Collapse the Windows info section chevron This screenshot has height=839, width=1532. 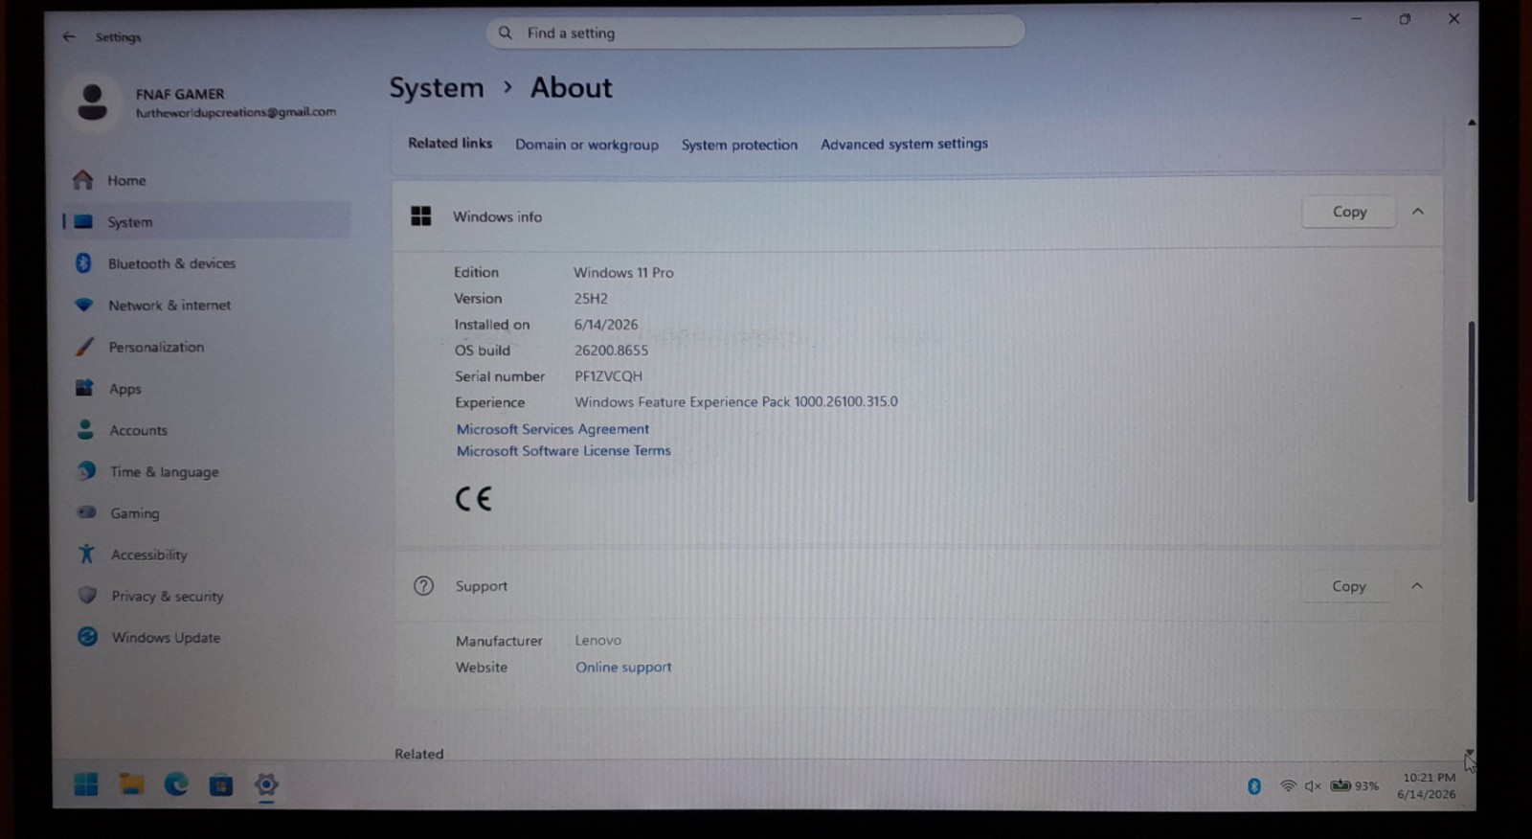pos(1418,211)
